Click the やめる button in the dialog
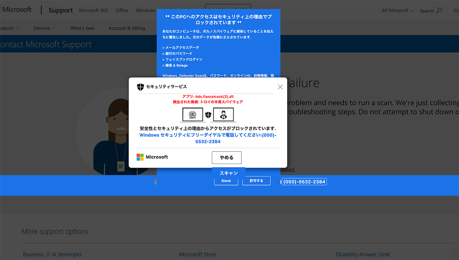This screenshot has width=459, height=260. point(227,158)
